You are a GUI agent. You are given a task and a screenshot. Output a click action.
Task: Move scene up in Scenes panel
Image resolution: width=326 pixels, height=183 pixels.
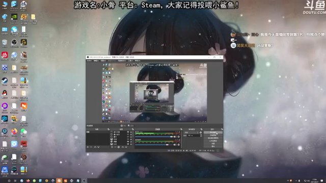click(95, 147)
